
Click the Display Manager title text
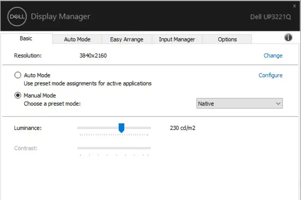point(60,16)
